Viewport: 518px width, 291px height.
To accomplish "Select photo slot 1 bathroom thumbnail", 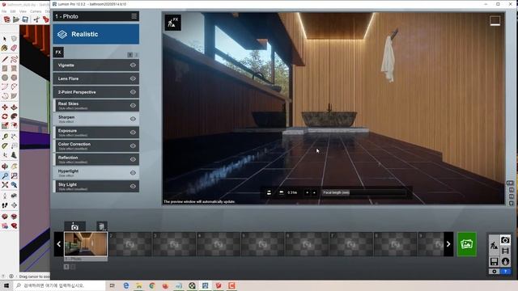I will 86,244.
